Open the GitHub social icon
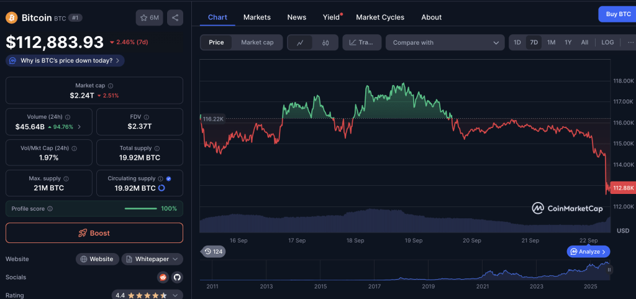The height and width of the screenshot is (299, 636). pyautogui.click(x=177, y=277)
